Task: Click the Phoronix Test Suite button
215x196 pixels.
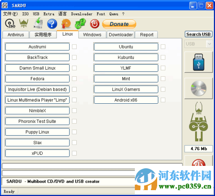Action: 37,121
